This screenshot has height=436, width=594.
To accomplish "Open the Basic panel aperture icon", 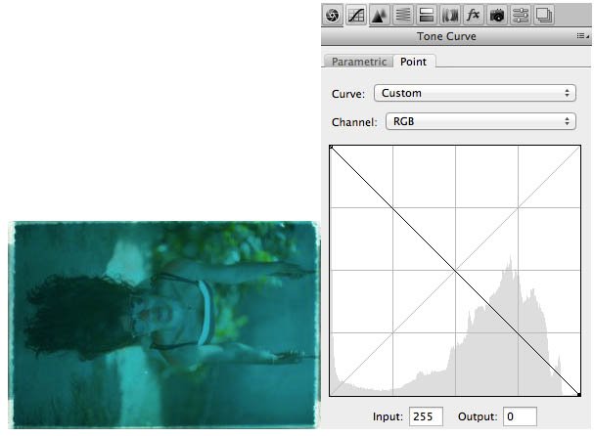I will point(333,15).
